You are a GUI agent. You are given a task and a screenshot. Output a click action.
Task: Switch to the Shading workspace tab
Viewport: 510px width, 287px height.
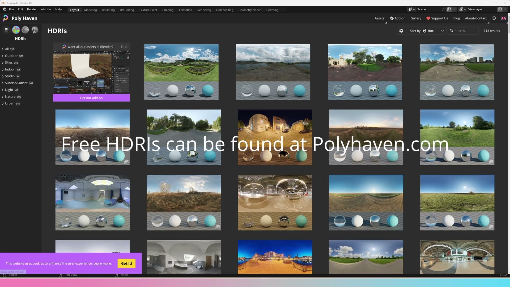click(168, 10)
